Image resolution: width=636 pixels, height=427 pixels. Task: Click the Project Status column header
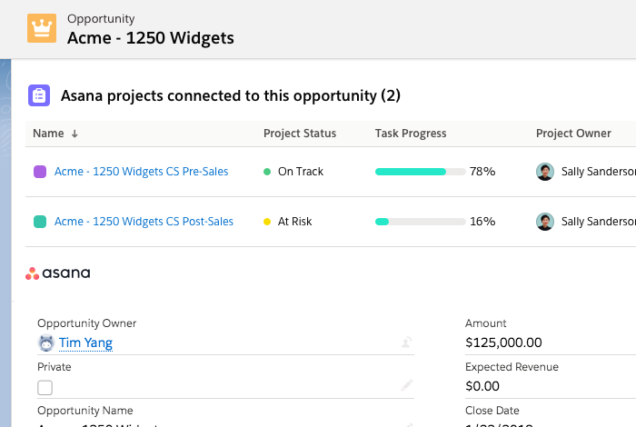pyautogui.click(x=300, y=134)
